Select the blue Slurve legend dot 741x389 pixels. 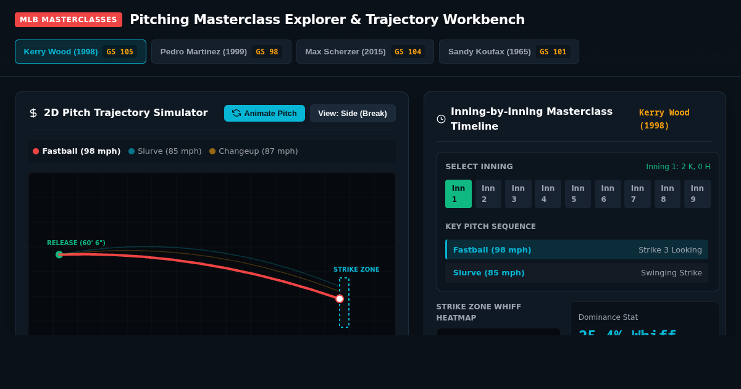coord(132,151)
